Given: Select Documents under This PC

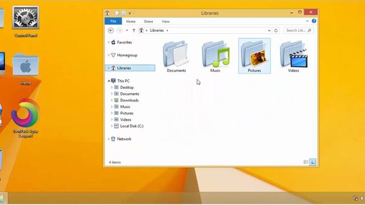Looking at the screenshot, I should [x=129, y=94].
